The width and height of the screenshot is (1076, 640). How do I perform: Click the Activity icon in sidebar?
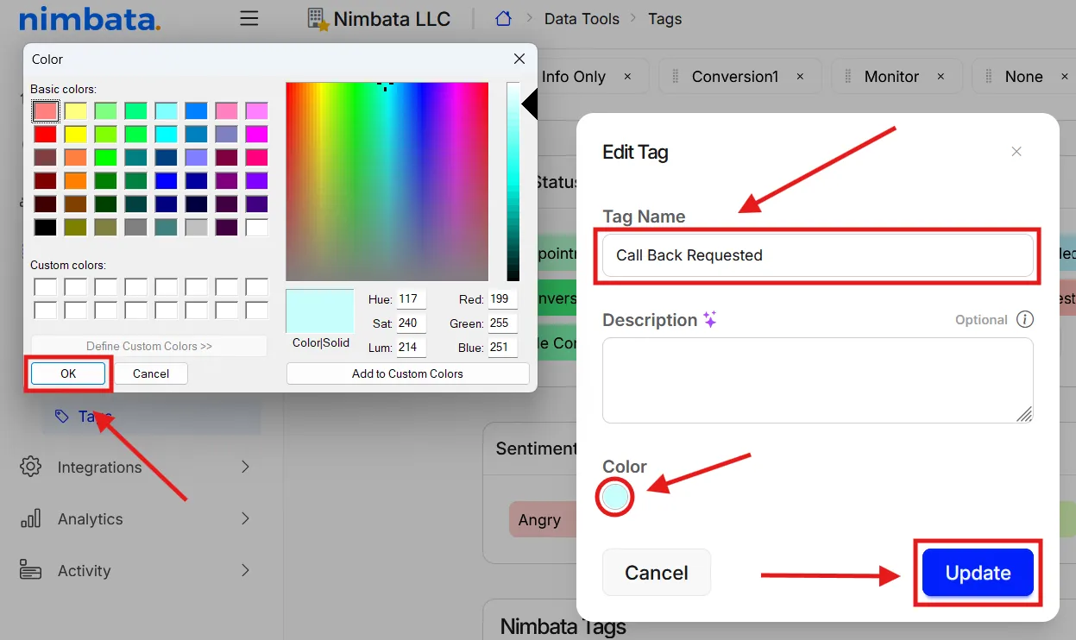30,570
